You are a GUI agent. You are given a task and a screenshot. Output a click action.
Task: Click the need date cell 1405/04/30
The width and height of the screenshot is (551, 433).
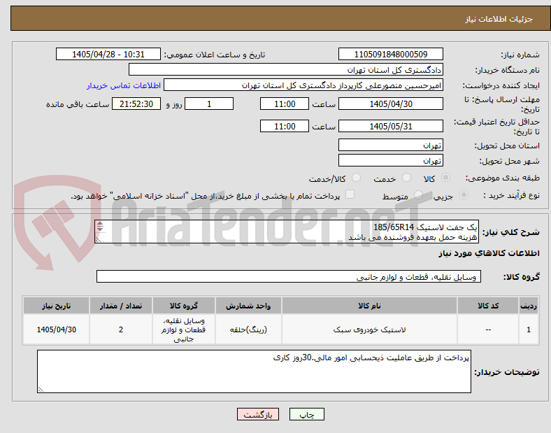(56, 329)
